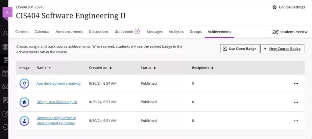Switch to the Gradebook tab
The height and width of the screenshot is (139, 312).
coord(127,32)
